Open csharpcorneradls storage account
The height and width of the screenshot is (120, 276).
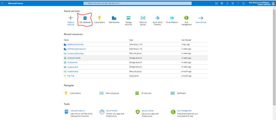(x=74, y=58)
